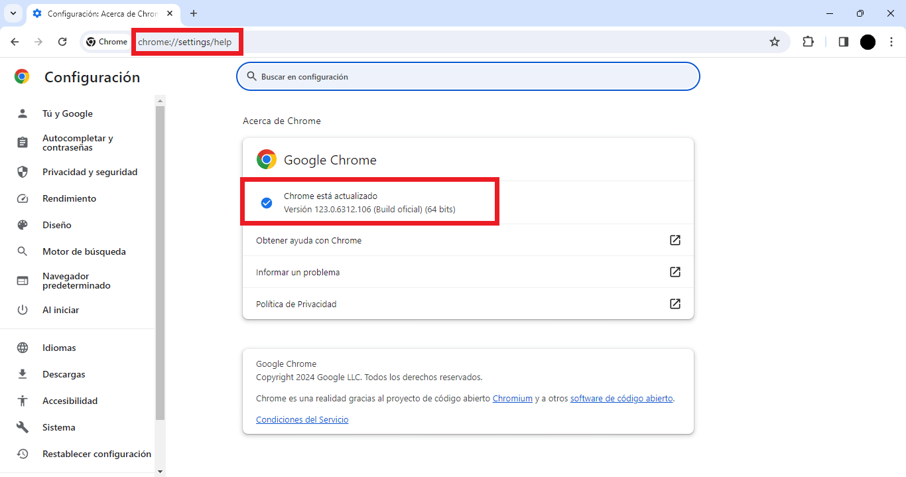
Task: Open Navegador predeterminado section
Action: tap(78, 281)
